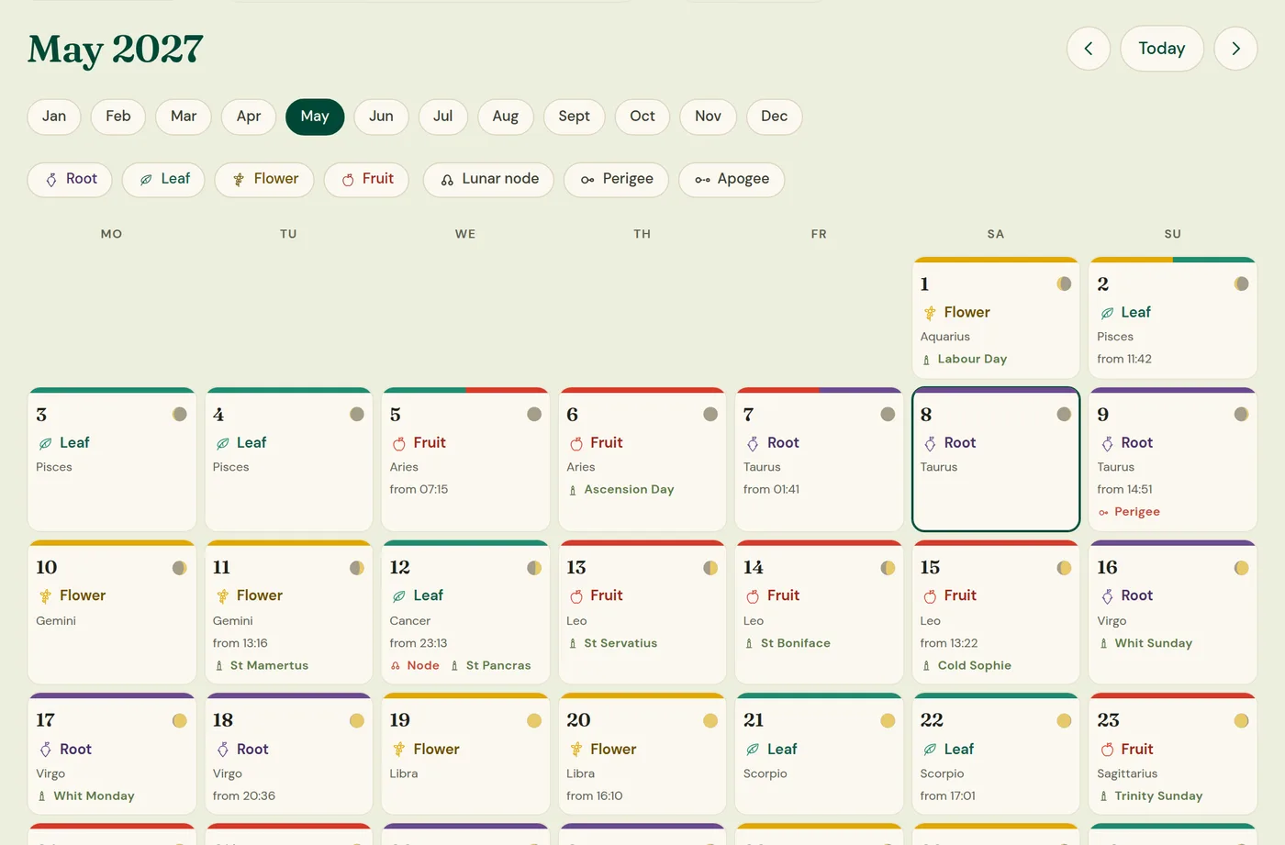Click the root icon on May 7

pyautogui.click(x=753, y=444)
